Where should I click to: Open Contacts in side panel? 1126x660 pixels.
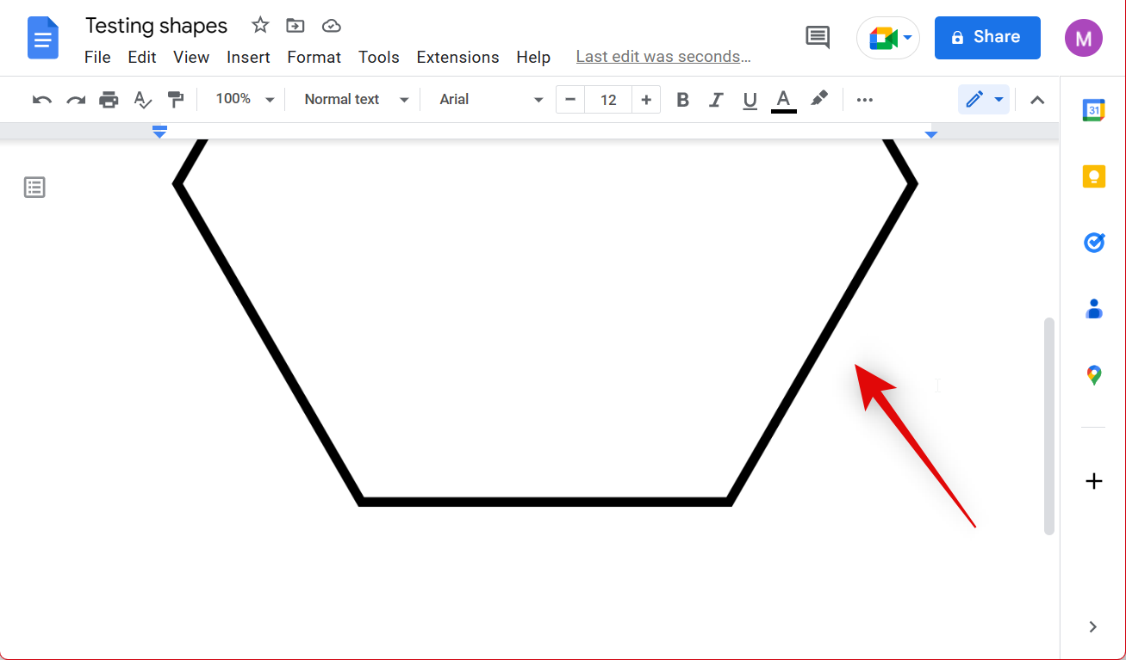coord(1094,308)
